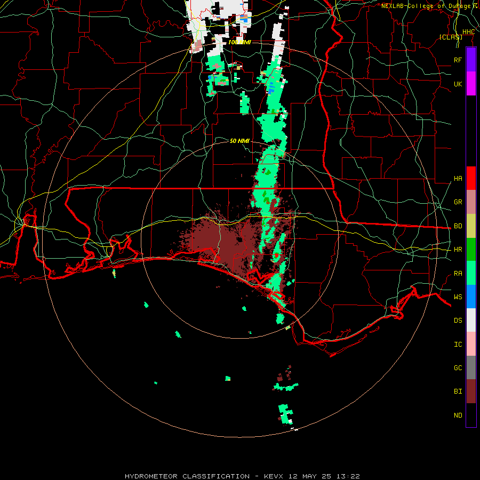Click the GR legend label
Image resolution: width=480 pixels, height=480 pixels.
click(458, 202)
